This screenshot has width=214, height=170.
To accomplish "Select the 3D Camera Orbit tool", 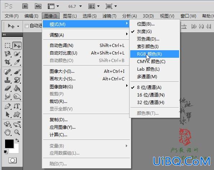I will (x=17, y=124).
